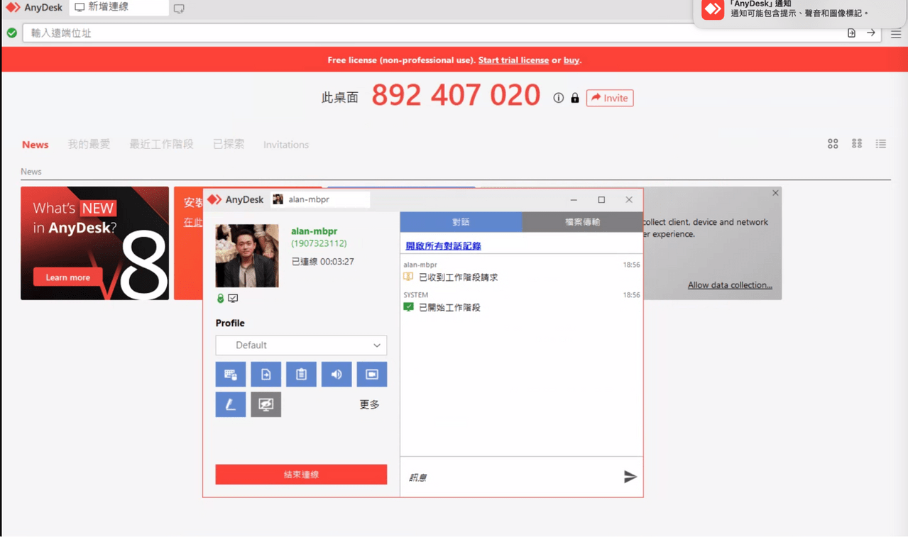Open the 開啟所有對話記錄 link
908x537 pixels.
click(443, 246)
